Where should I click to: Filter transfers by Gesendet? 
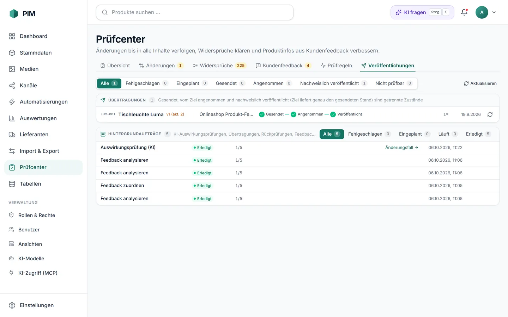230,83
